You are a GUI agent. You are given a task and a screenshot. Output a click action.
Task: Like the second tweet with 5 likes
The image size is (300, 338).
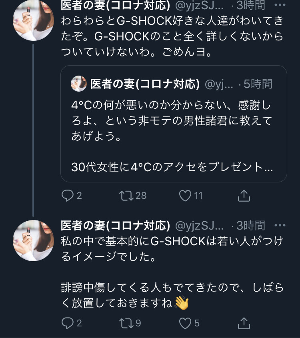click(185, 323)
